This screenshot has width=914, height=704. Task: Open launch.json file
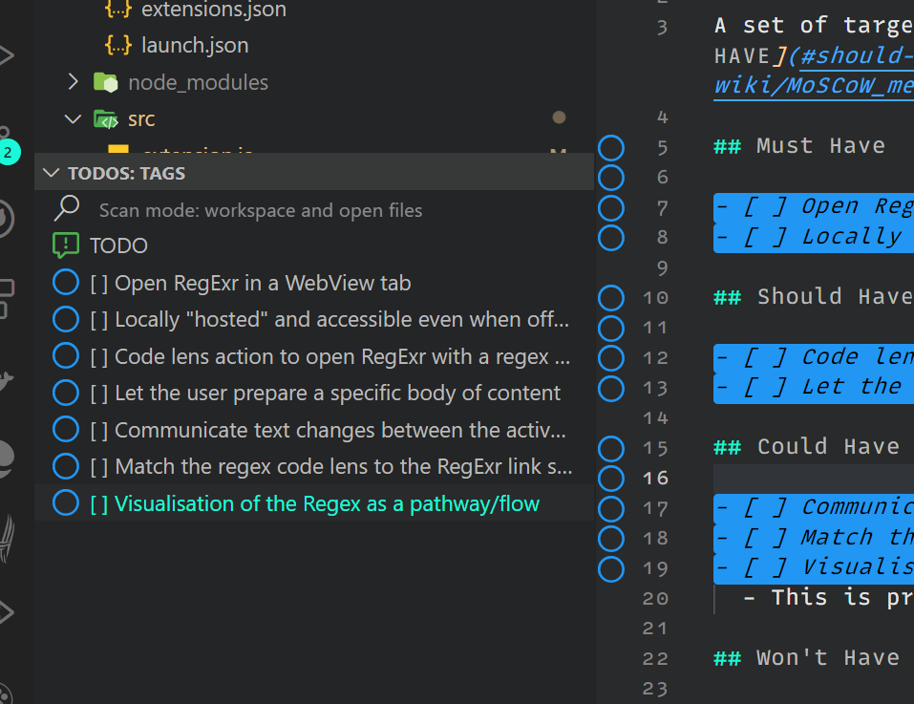tap(195, 46)
